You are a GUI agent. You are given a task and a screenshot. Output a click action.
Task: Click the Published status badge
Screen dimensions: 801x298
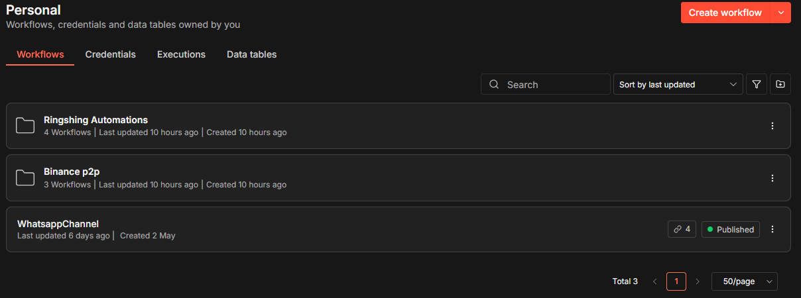pos(731,229)
